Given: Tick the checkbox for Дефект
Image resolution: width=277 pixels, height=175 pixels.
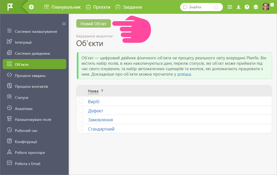Looking at the screenshot, I should [81, 110].
